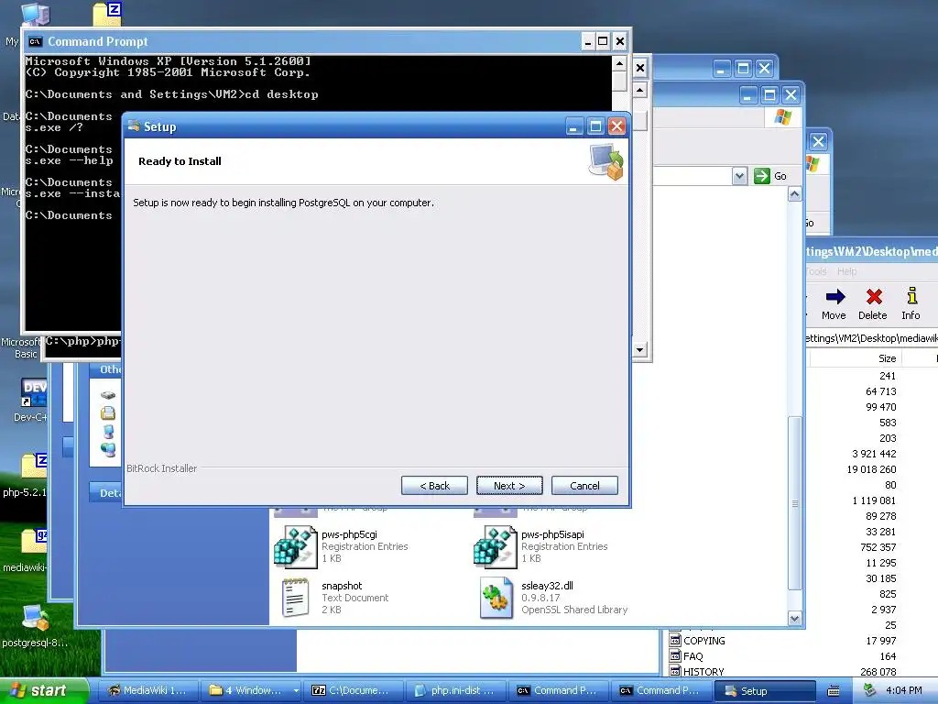Click Next to begin installing PostgreSQL

509,486
